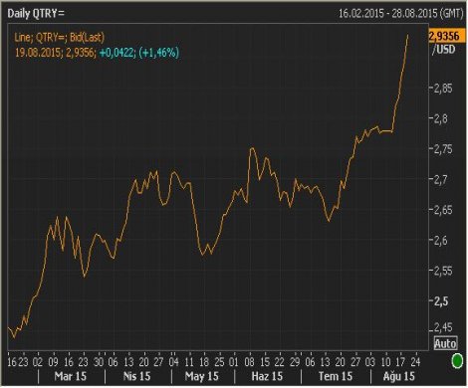Click the 2,9356 last price label
The image size is (468, 388).
point(445,36)
